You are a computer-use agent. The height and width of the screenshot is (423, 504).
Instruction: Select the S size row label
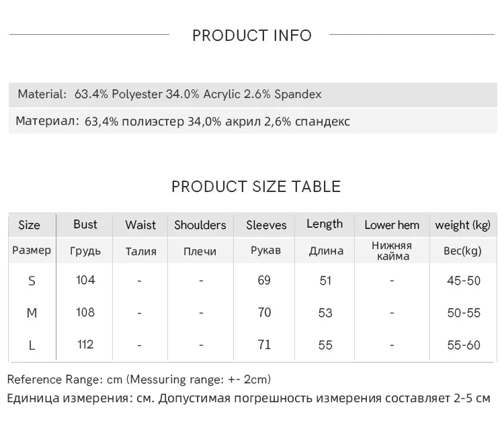click(x=32, y=281)
